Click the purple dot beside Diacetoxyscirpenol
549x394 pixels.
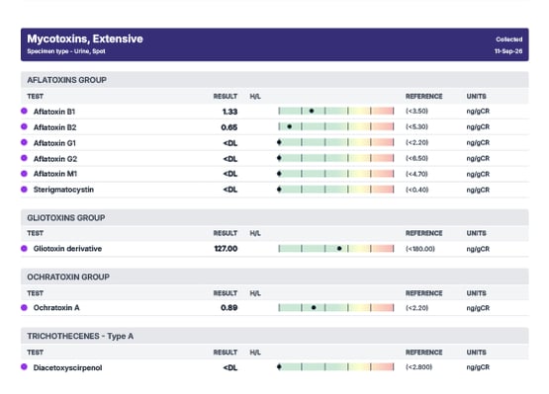coord(24,366)
